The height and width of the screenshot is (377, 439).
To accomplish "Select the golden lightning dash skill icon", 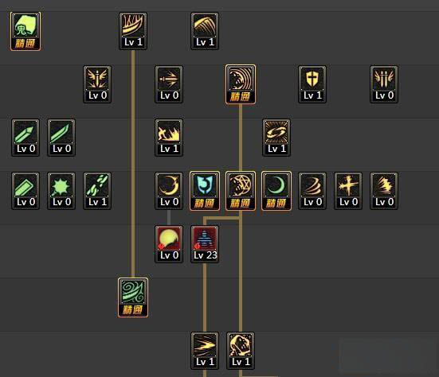I will [205, 351].
